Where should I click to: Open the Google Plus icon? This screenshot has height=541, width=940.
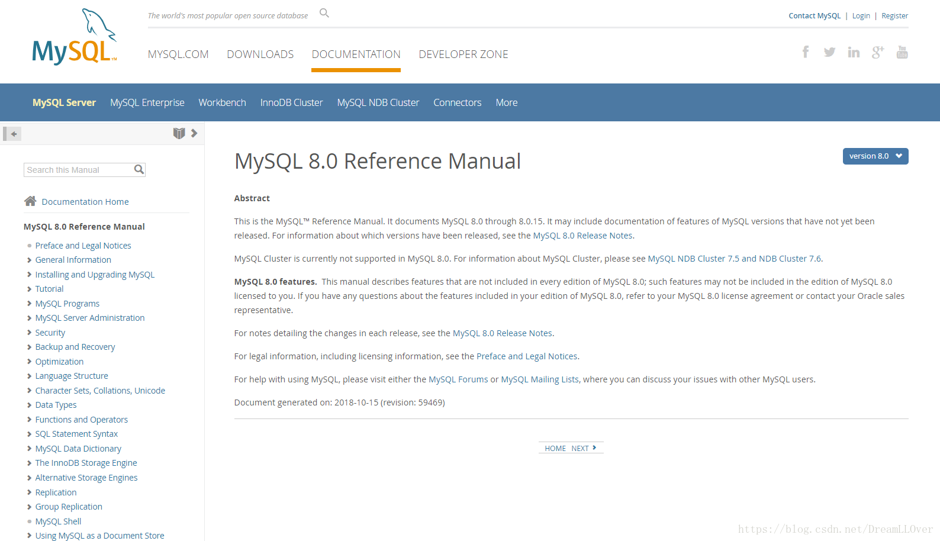click(x=878, y=52)
